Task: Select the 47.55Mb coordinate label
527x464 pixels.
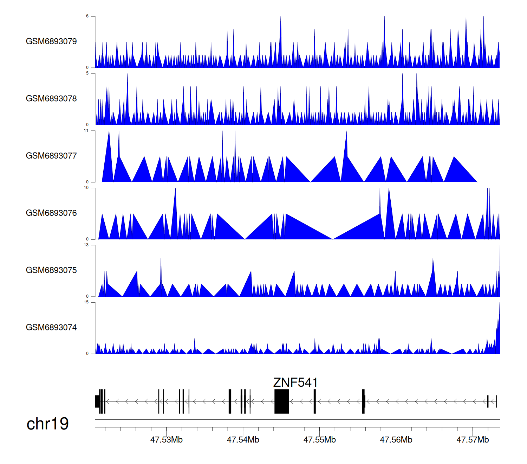Action: click(x=320, y=440)
